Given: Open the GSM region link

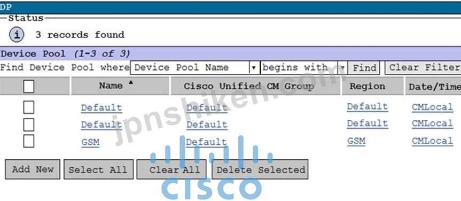Looking at the screenshot, I should point(356,141).
